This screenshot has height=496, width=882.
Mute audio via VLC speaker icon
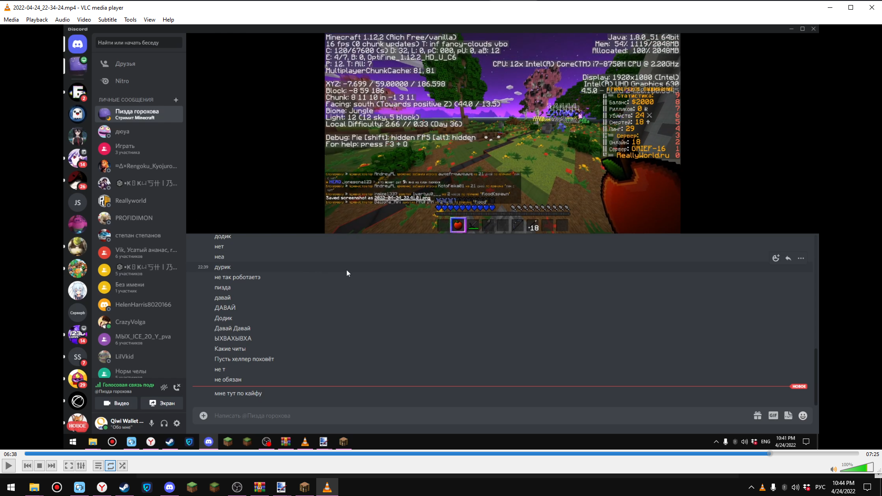pyautogui.click(x=833, y=469)
